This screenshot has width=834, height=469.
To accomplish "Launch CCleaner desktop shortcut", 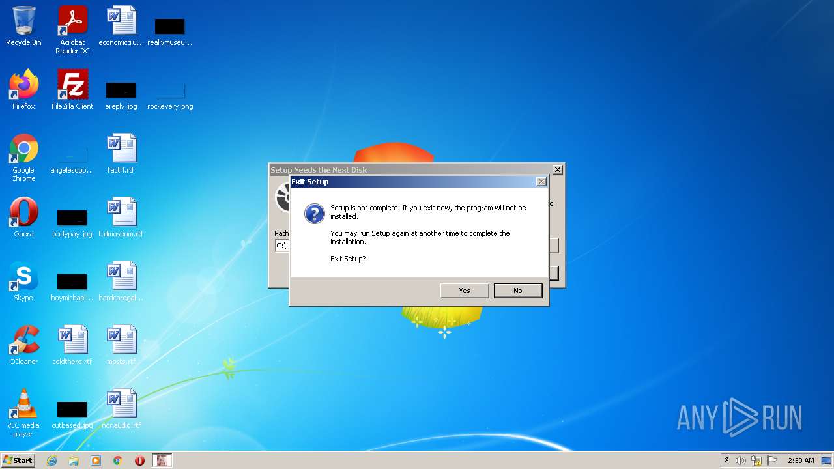I will click(x=23, y=345).
